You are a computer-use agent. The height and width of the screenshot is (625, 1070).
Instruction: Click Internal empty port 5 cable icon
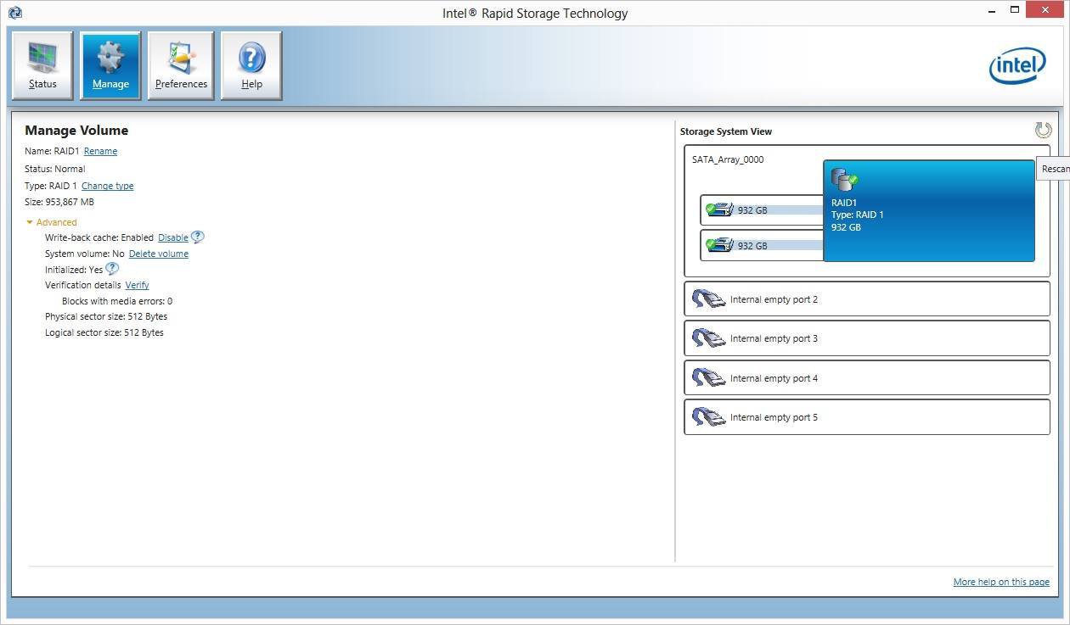pos(708,417)
